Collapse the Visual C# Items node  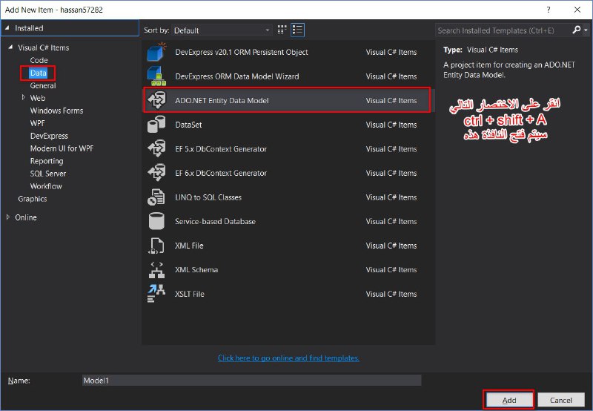[10, 47]
